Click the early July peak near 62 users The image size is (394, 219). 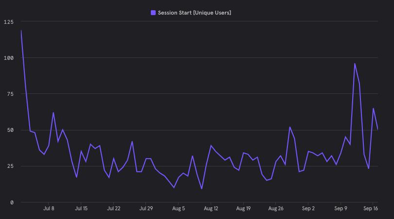(54, 113)
